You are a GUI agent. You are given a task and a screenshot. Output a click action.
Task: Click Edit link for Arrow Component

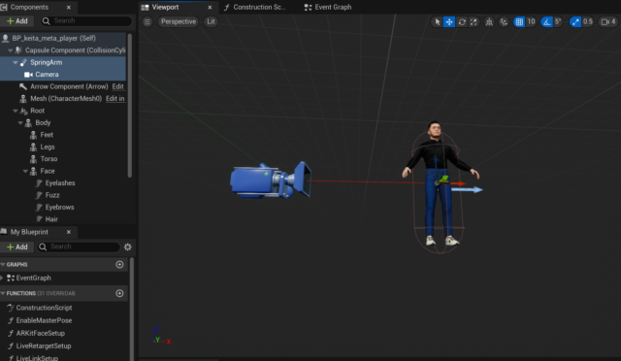[x=117, y=86]
